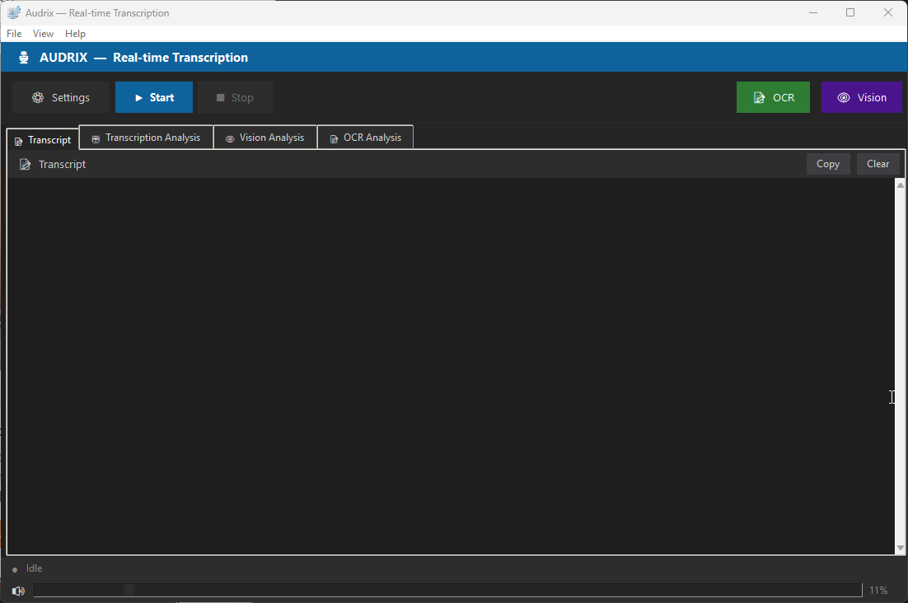Minimize the Audrix window

(813, 12)
